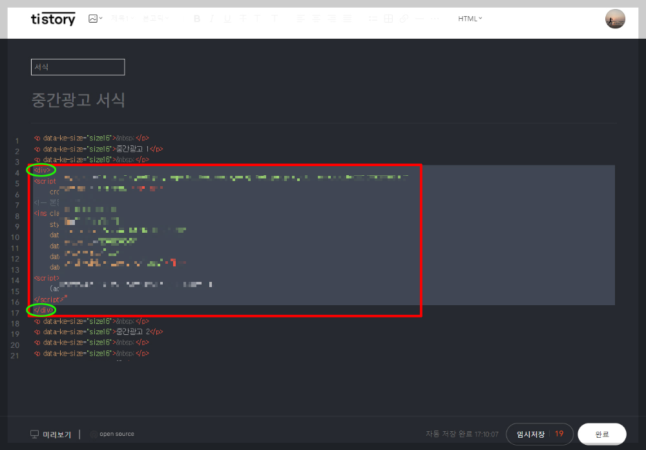The image size is (646, 450).
Task: Click the 서식 category field
Action: [x=78, y=67]
